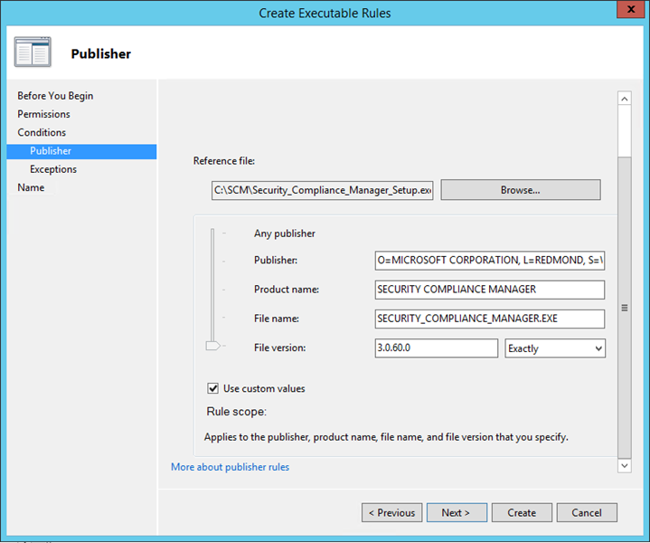
Task: Click the Create button
Action: click(x=522, y=513)
